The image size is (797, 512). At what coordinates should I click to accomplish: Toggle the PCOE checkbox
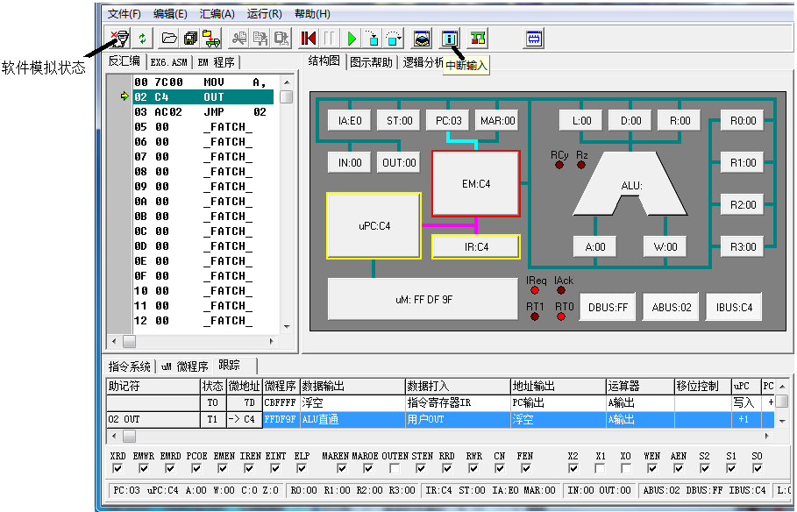tap(196, 468)
